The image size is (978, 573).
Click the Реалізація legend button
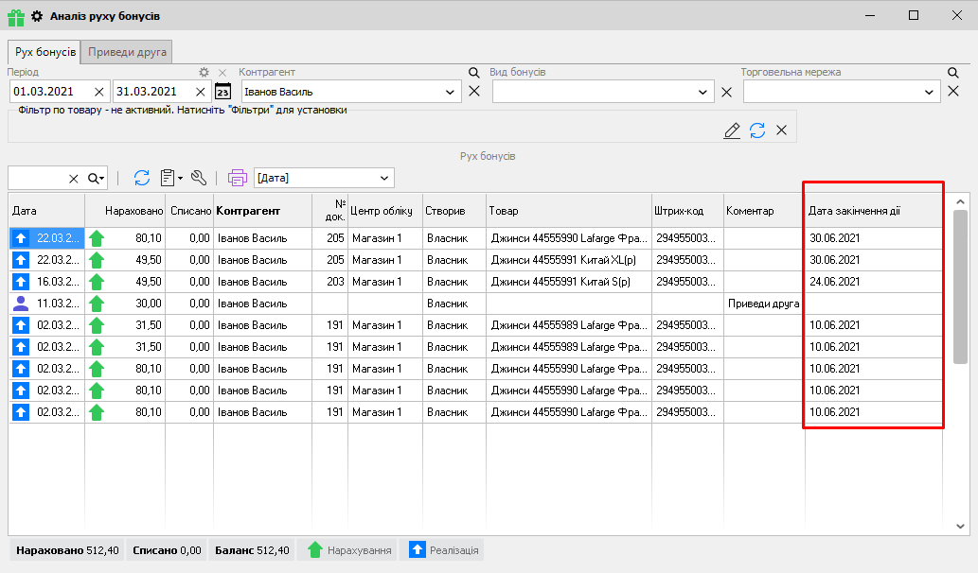(444, 550)
